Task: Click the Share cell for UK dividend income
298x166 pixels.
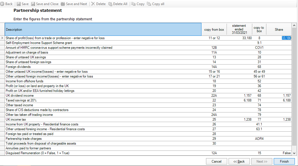Action: 279,96
